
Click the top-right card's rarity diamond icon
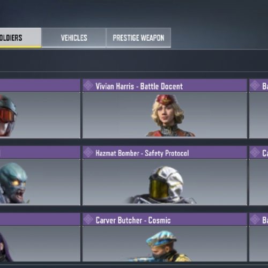click(255, 85)
